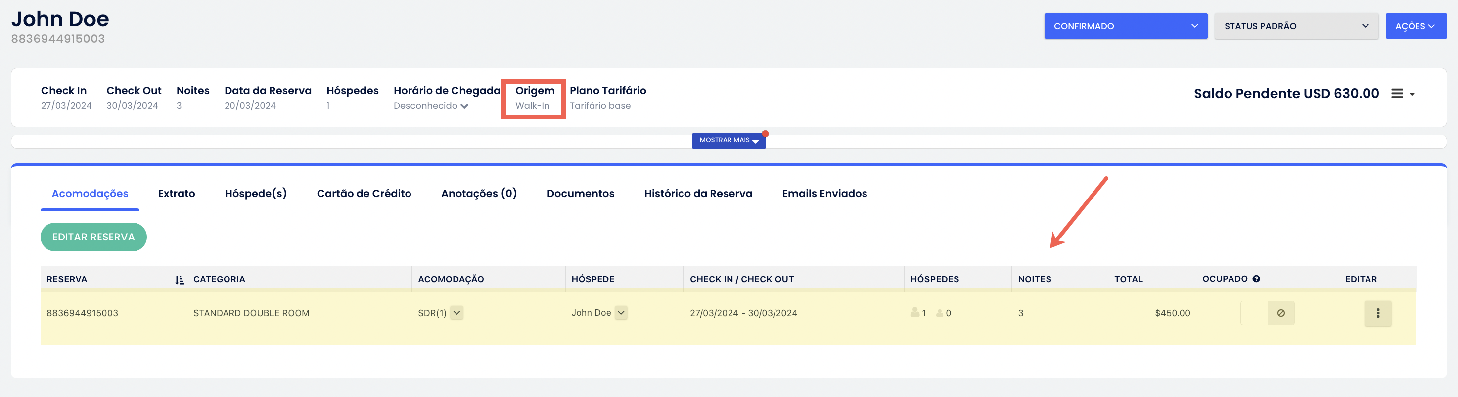Switch to the Extrato tab

177,193
